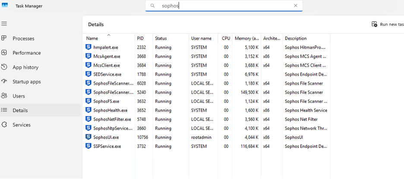
Task: Click the 6,976 K memory value
Action: click(x=252, y=74)
